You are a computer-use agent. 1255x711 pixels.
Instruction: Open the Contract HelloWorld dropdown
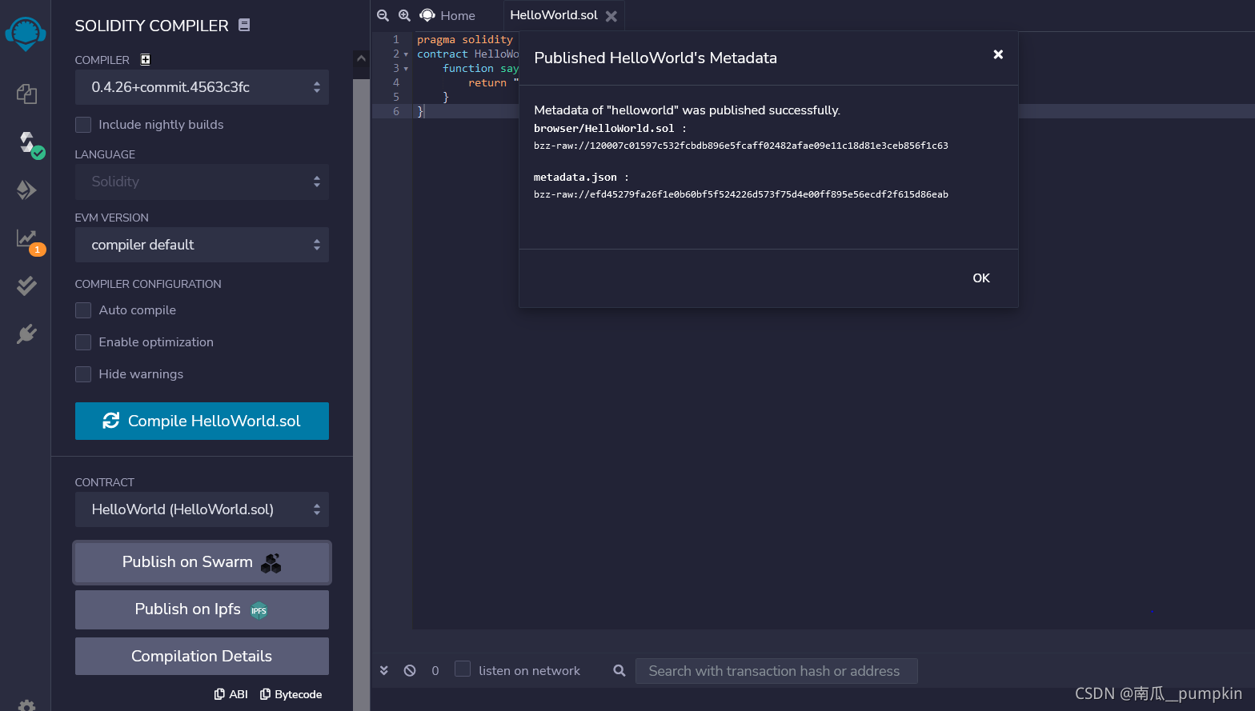(202, 509)
